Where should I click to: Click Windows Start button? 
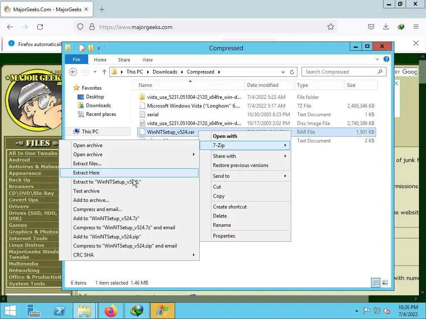point(10,311)
